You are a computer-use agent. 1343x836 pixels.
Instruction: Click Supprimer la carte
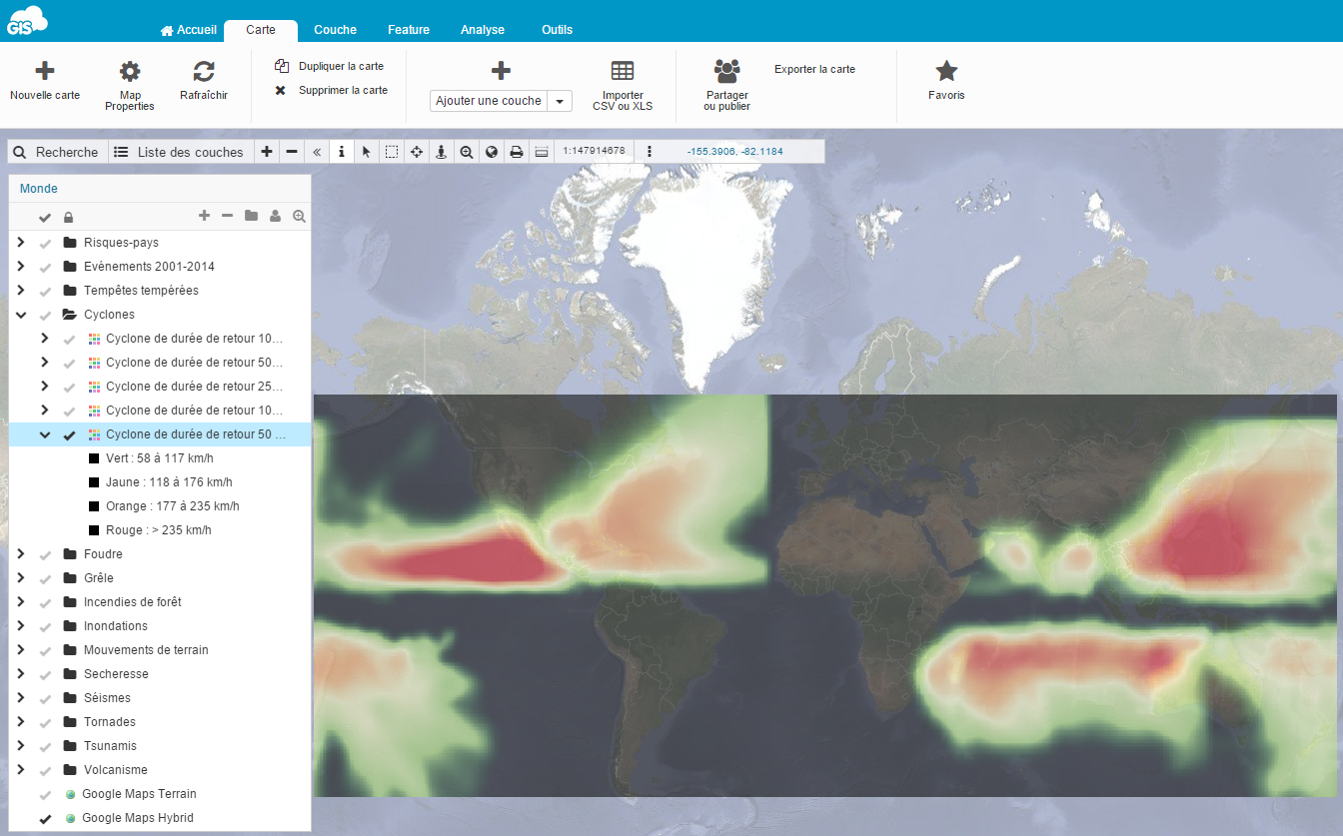tap(343, 90)
